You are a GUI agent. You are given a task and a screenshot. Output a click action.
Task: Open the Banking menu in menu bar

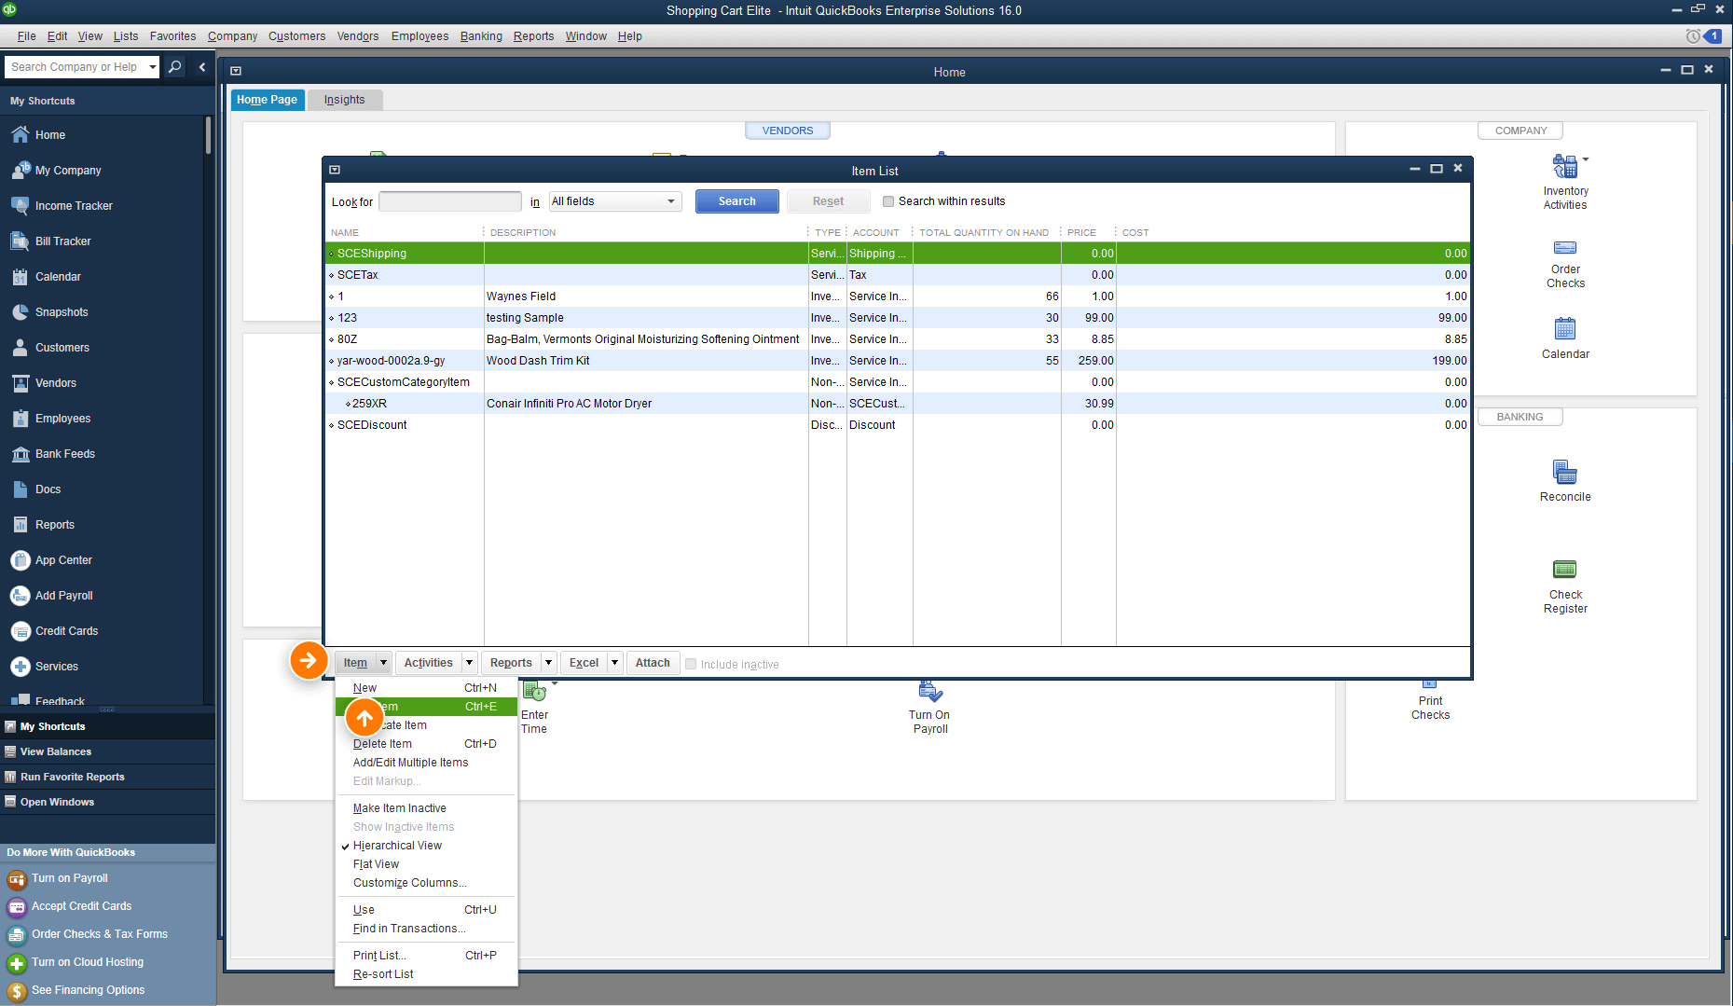(x=481, y=36)
